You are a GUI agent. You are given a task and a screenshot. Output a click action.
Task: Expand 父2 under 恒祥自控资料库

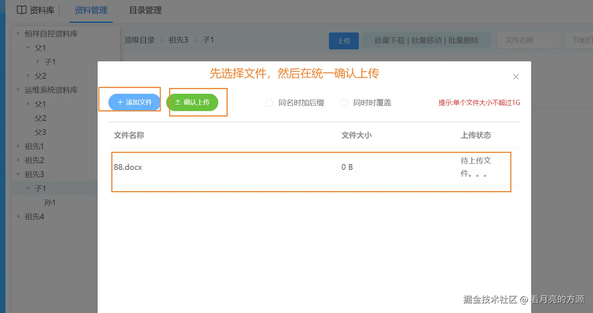tap(28, 76)
